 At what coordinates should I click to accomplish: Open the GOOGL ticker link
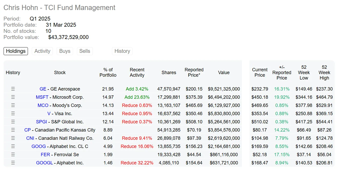[45, 163]
